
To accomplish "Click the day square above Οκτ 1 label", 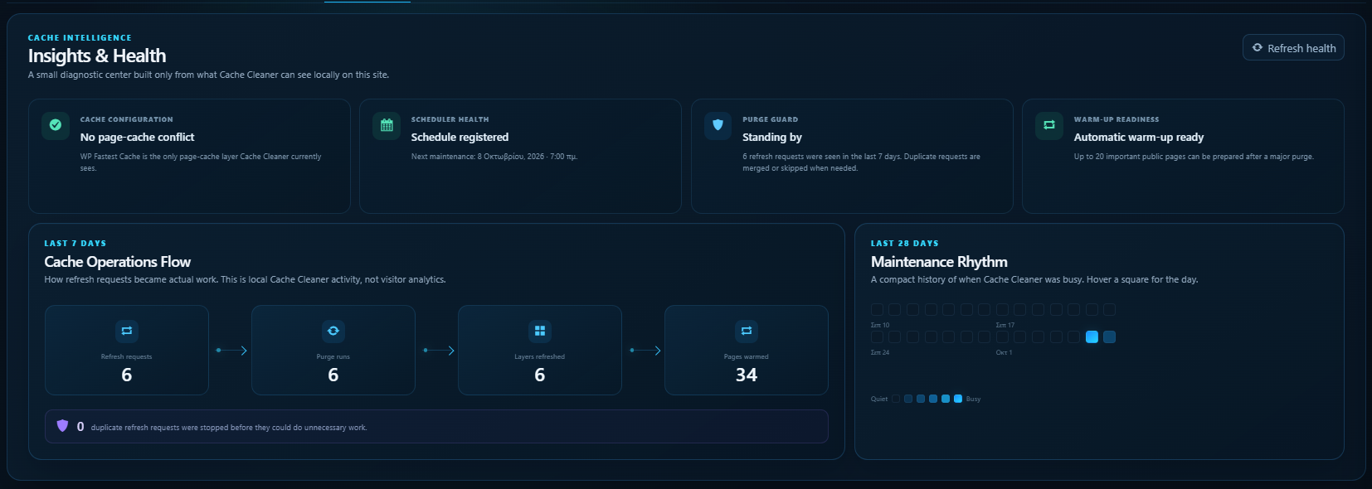I will pos(1002,336).
